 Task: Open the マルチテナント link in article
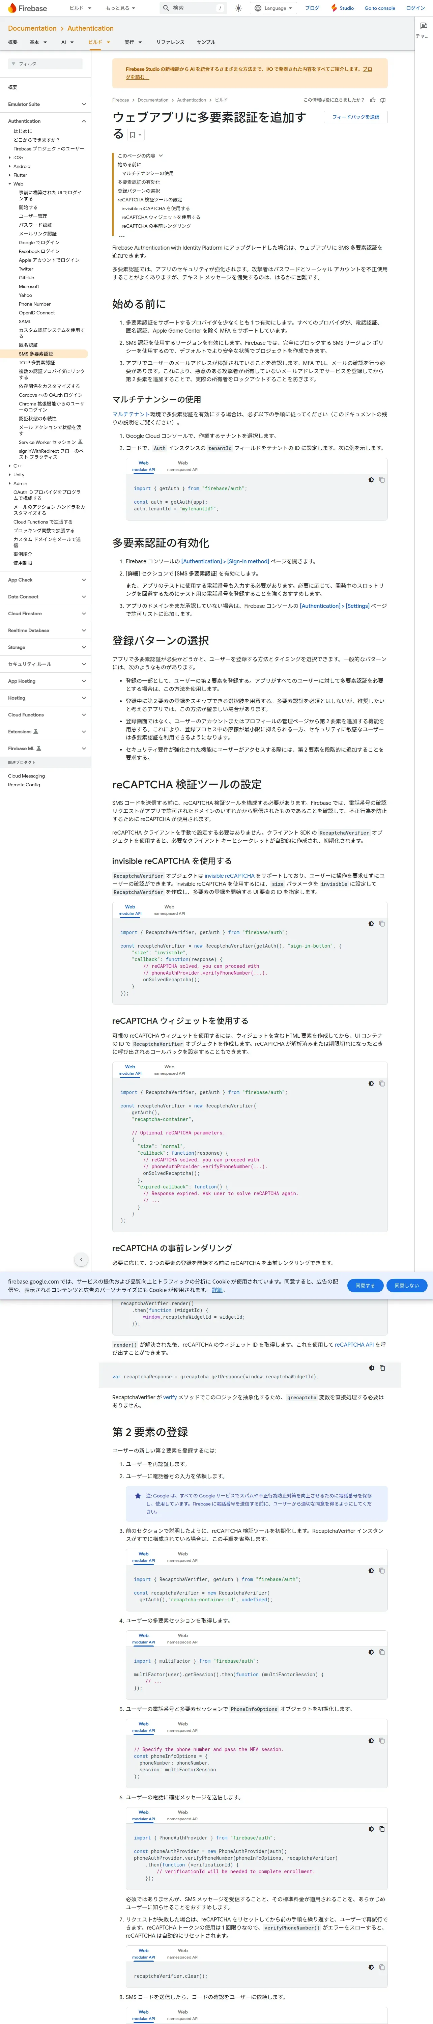(x=131, y=414)
